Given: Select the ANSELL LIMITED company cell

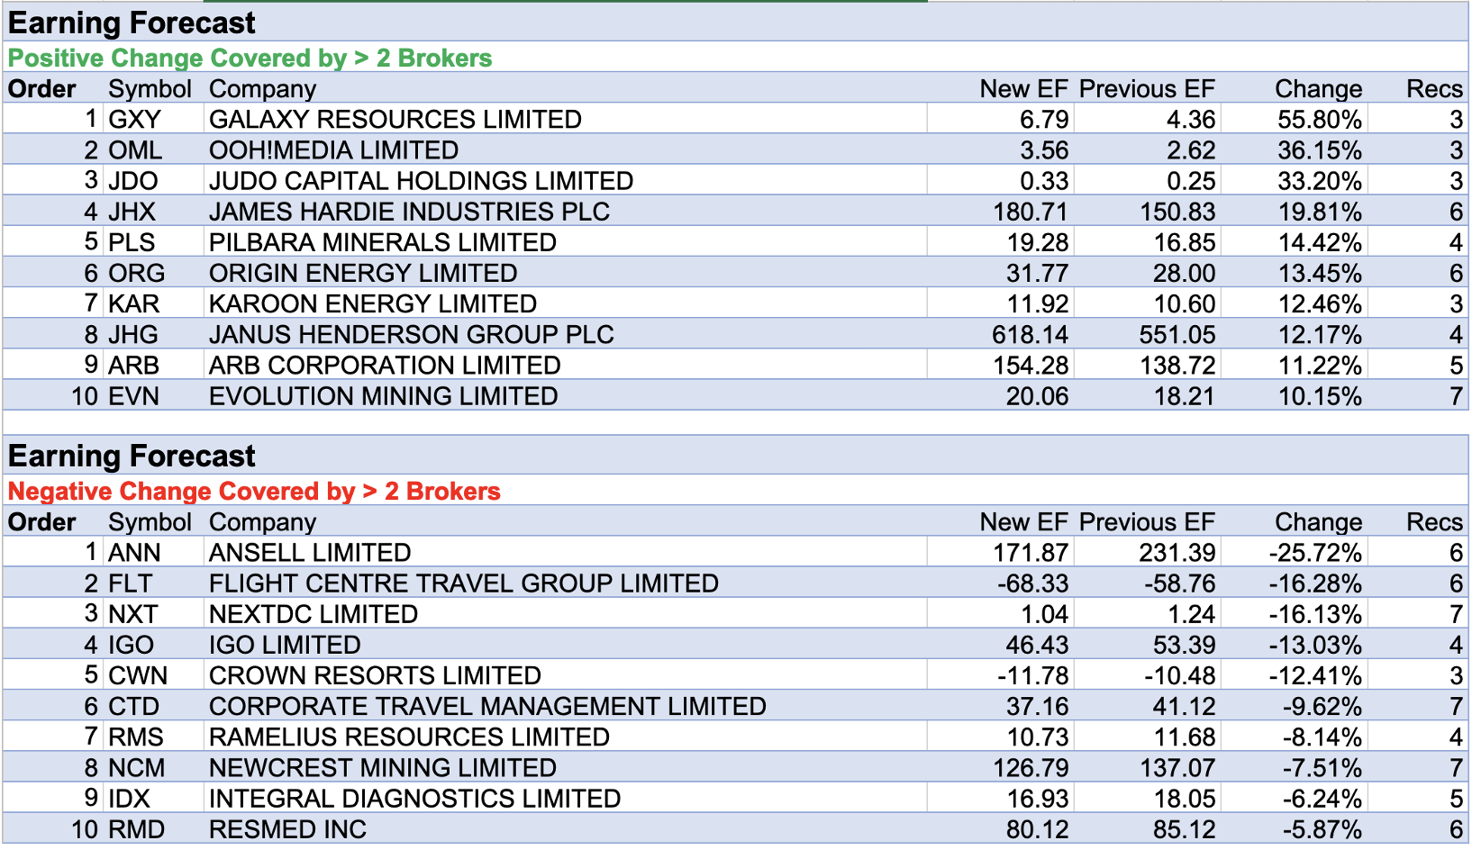Looking at the screenshot, I should pyautogui.click(x=310, y=553).
